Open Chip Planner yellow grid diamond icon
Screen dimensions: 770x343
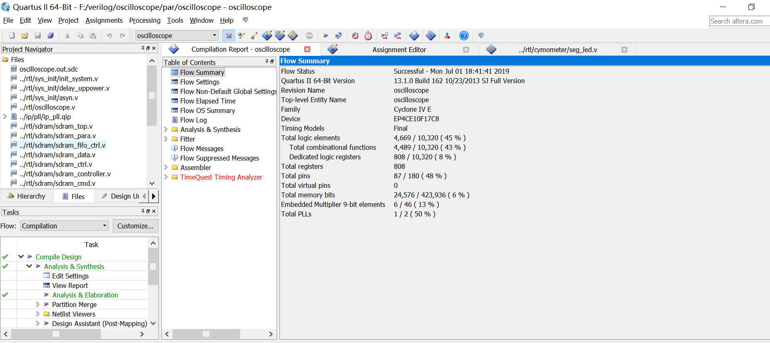(293, 36)
